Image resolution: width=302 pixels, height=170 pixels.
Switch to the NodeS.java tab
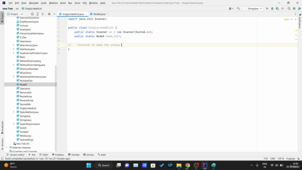[99, 14]
